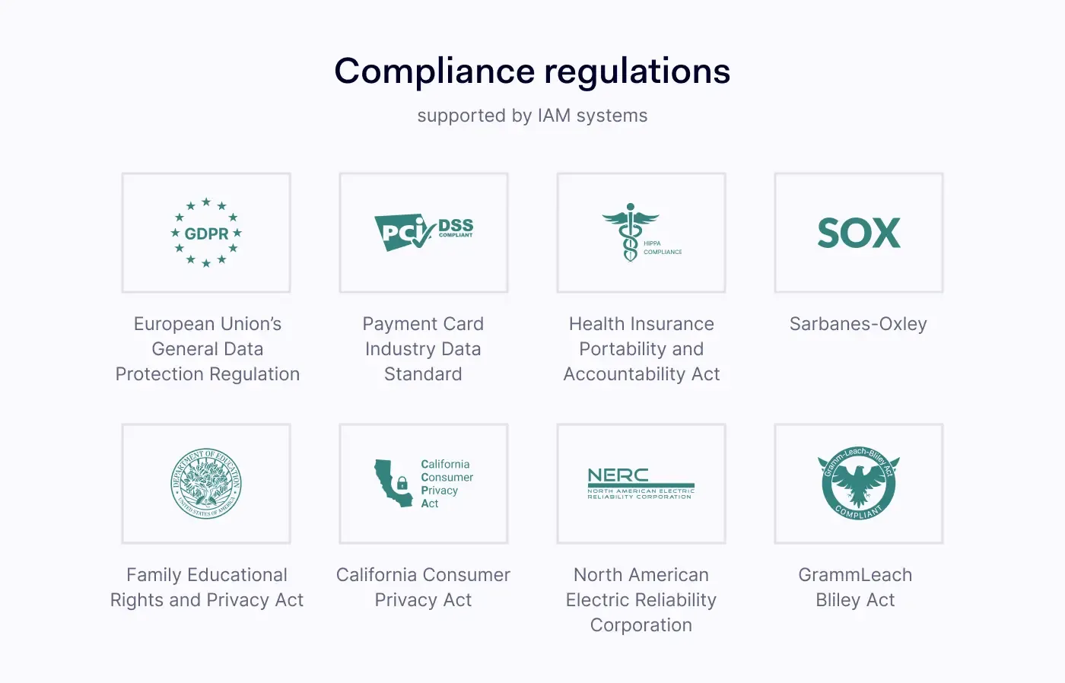The height and width of the screenshot is (683, 1065).
Task: Click the 'HIPPA COMPLIANCE' logo text
Action: 663,248
